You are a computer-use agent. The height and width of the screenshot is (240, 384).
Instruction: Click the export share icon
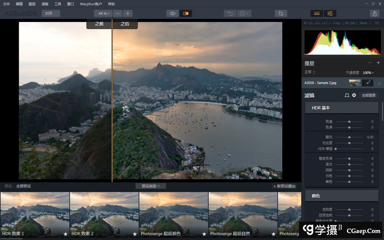point(374,14)
